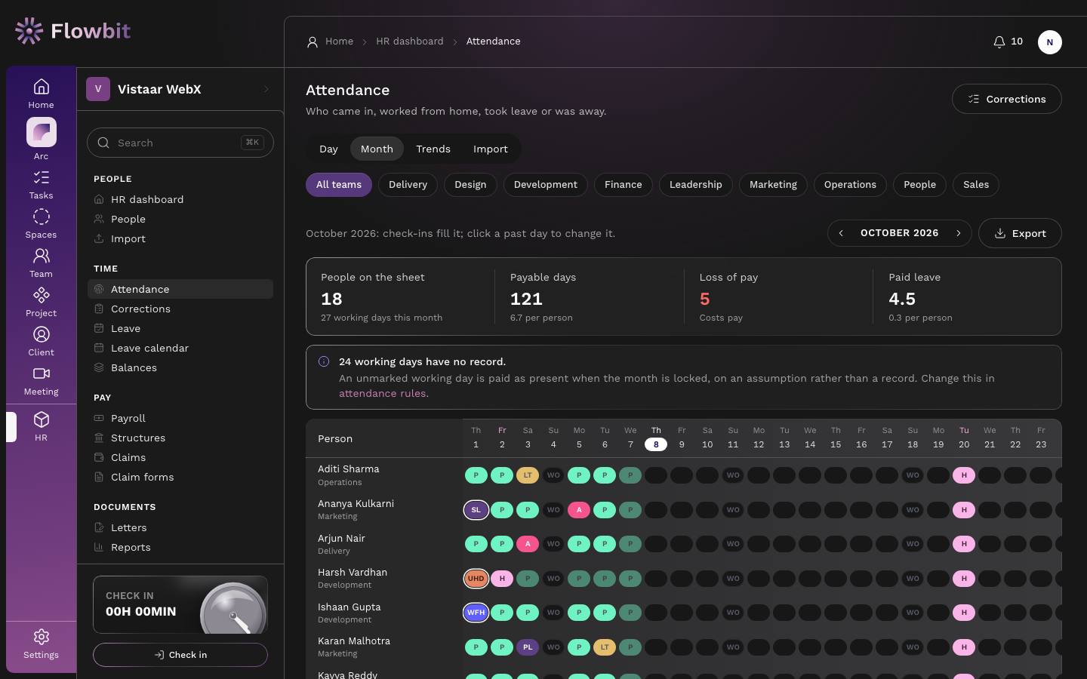
Task: Select the All teams chip
Action: click(339, 185)
